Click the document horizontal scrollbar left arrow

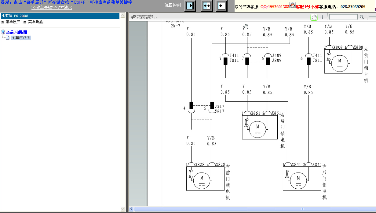click(x=131, y=209)
